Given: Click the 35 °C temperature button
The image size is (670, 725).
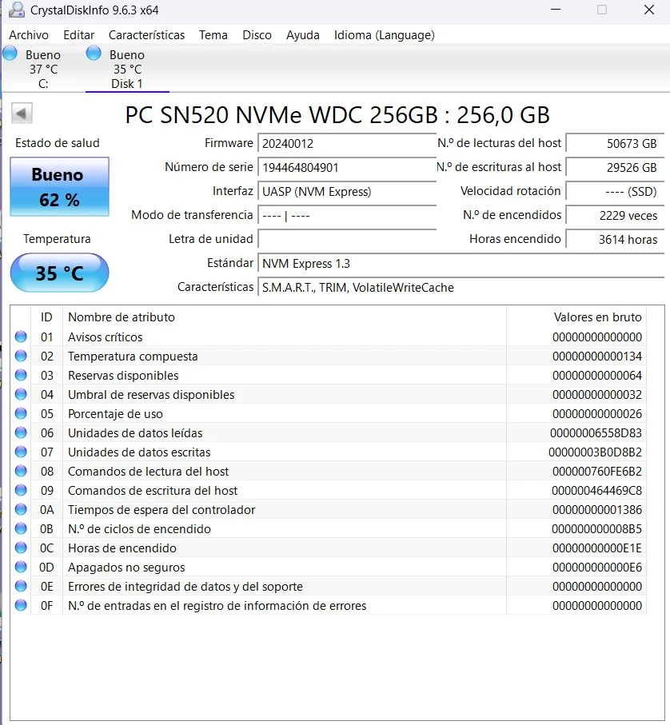Looking at the screenshot, I should [x=60, y=273].
